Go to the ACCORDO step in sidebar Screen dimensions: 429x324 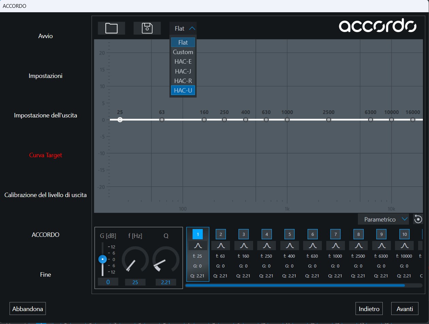(x=46, y=235)
